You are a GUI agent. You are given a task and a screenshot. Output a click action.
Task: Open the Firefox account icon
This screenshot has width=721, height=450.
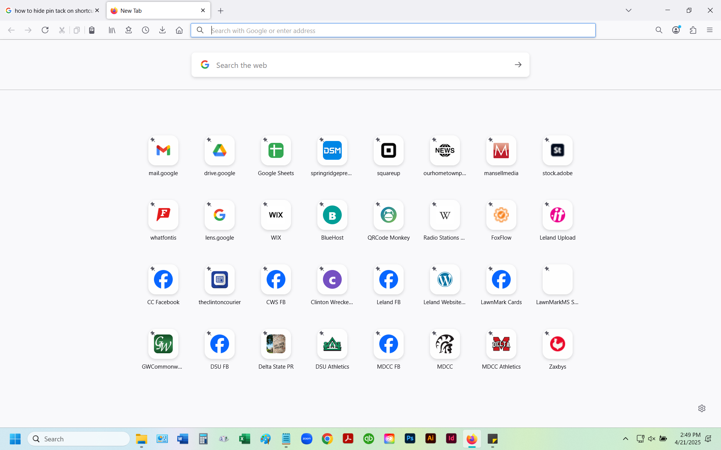(676, 30)
